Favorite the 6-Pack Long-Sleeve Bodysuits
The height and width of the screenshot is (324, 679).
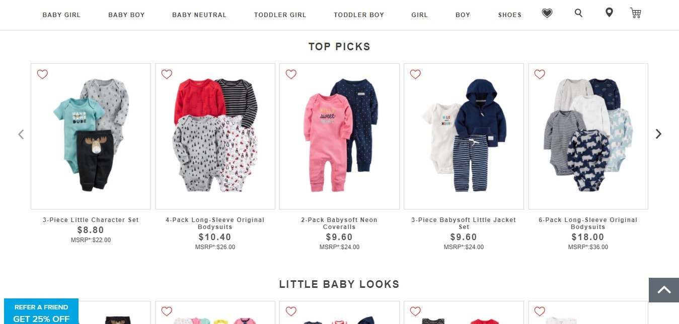click(540, 74)
